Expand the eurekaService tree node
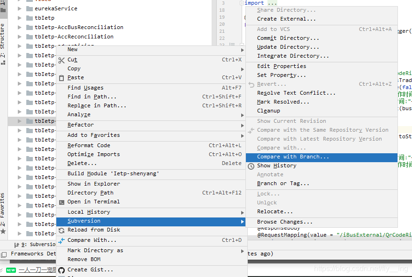Screen dimensions: 412x277 tap(19, 8)
